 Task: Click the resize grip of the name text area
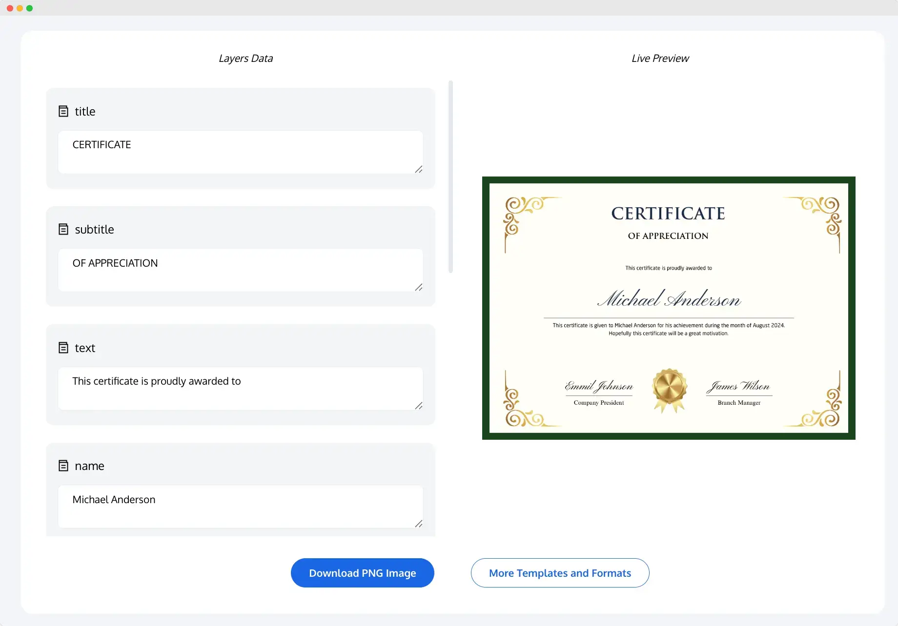click(x=419, y=524)
